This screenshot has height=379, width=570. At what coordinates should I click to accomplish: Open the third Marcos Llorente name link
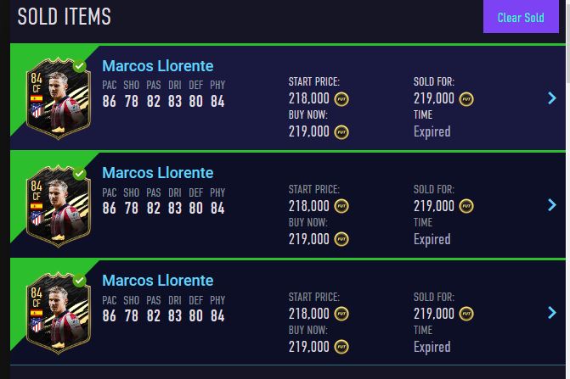click(157, 281)
